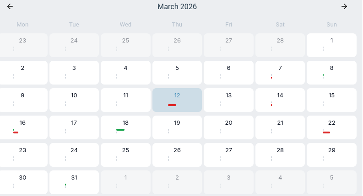This screenshot has width=363, height=196.
Task: Select greyed-out February 26 cell
Action: [177, 45]
